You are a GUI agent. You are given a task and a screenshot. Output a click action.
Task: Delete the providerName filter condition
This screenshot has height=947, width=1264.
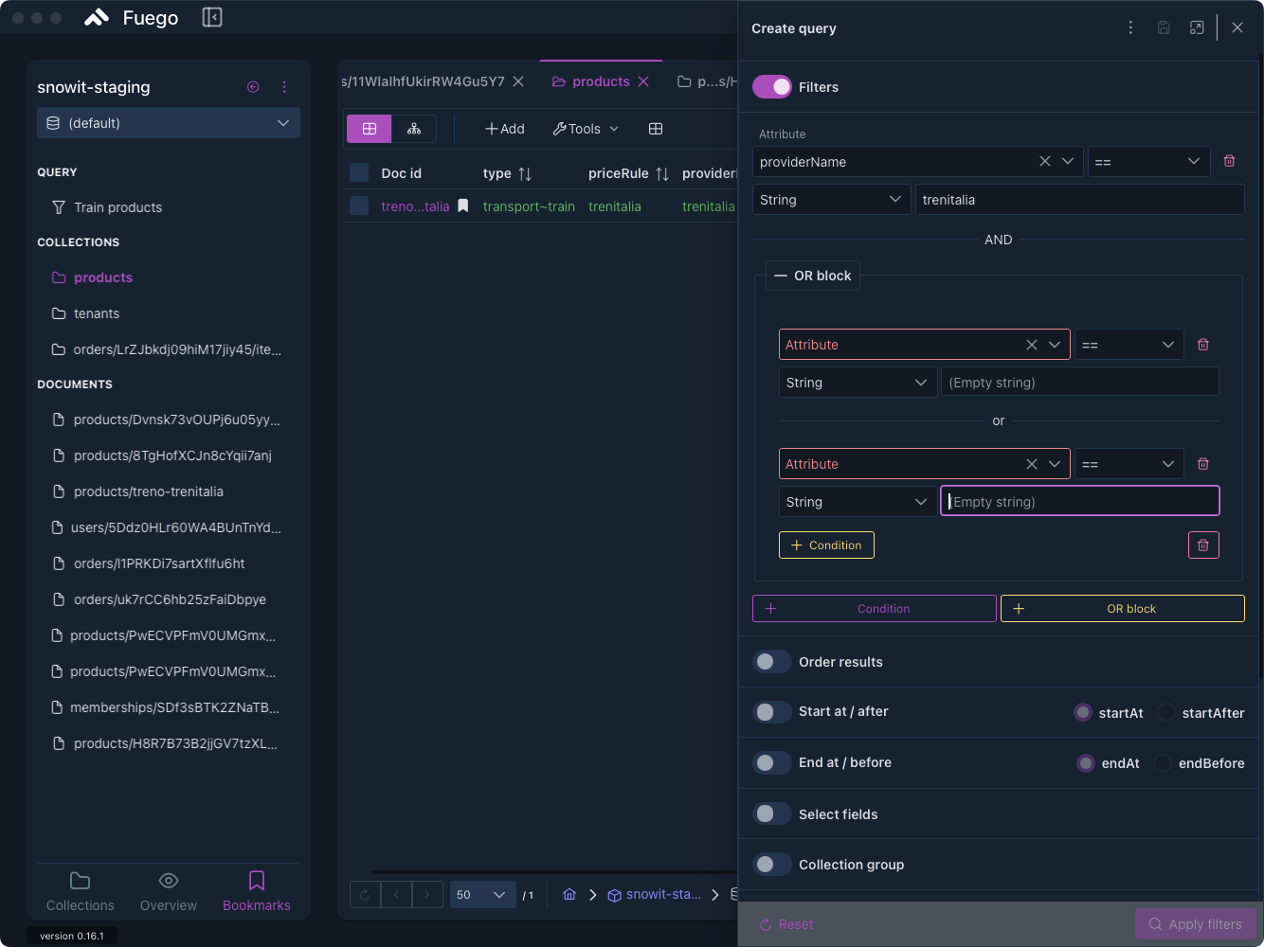1230,161
